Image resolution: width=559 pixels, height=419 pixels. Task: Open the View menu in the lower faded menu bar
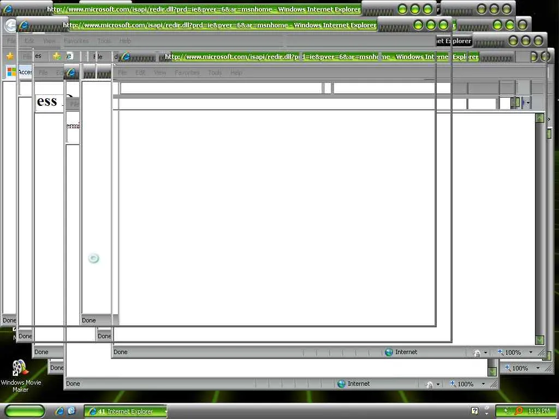pyautogui.click(x=160, y=73)
